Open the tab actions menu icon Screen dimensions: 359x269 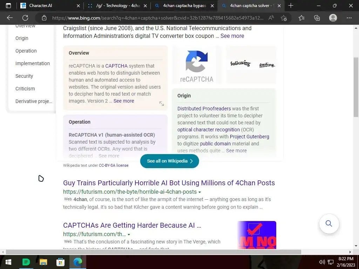(8, 6)
